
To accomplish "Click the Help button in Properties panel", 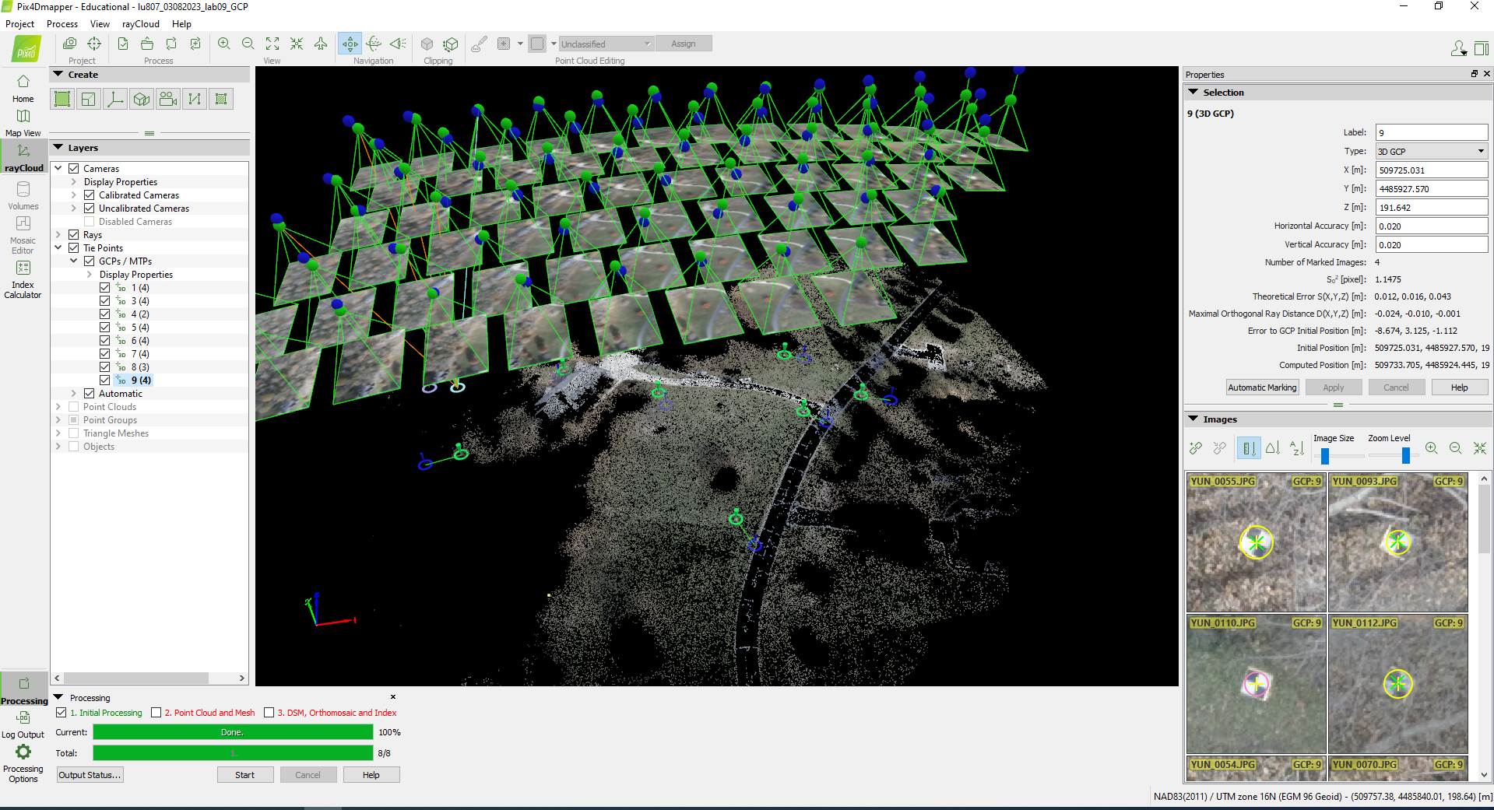I will tap(1460, 387).
